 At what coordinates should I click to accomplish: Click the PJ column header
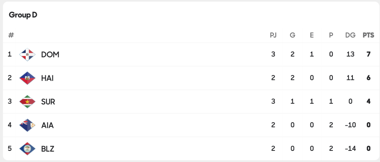(273, 35)
